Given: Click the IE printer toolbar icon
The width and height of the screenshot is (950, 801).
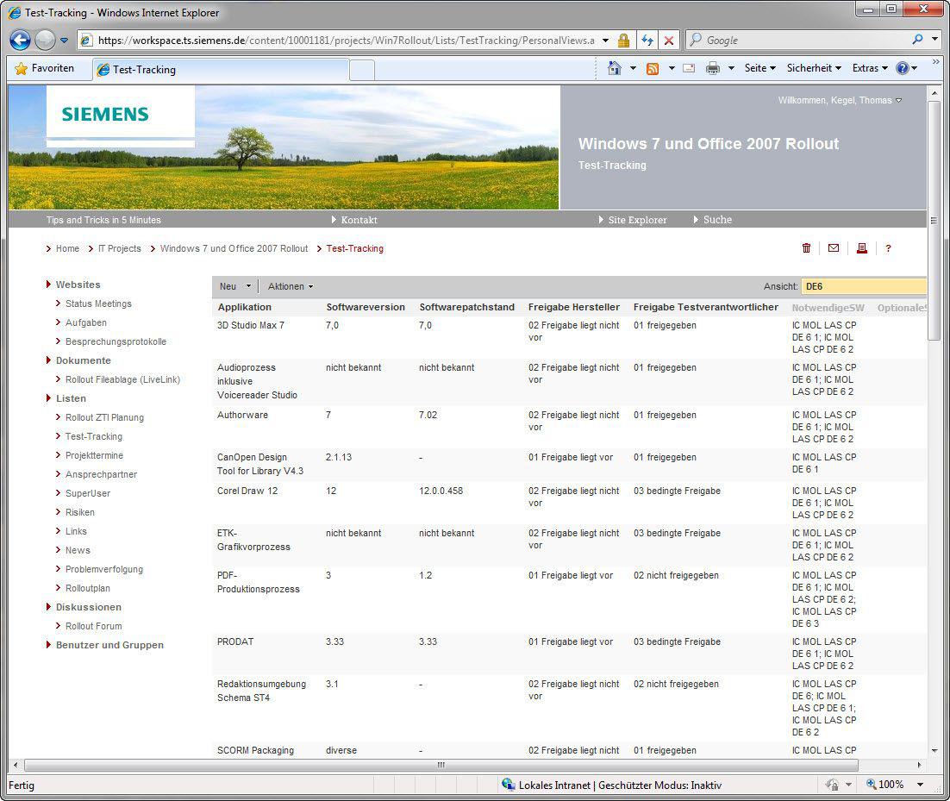Looking at the screenshot, I should point(713,68).
